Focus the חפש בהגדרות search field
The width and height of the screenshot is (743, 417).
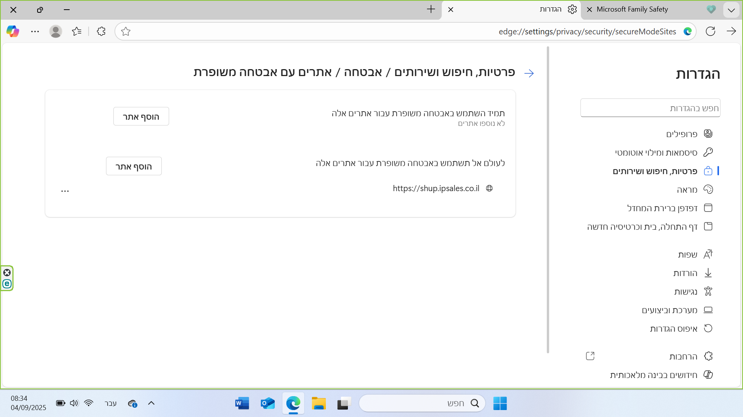(650, 108)
